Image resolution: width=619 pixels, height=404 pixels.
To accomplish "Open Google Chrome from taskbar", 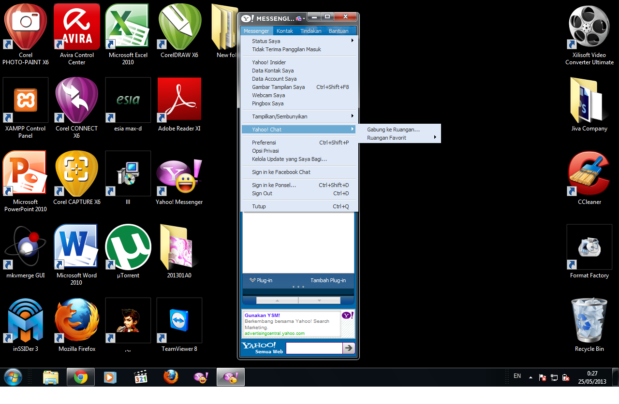I will coord(81,376).
